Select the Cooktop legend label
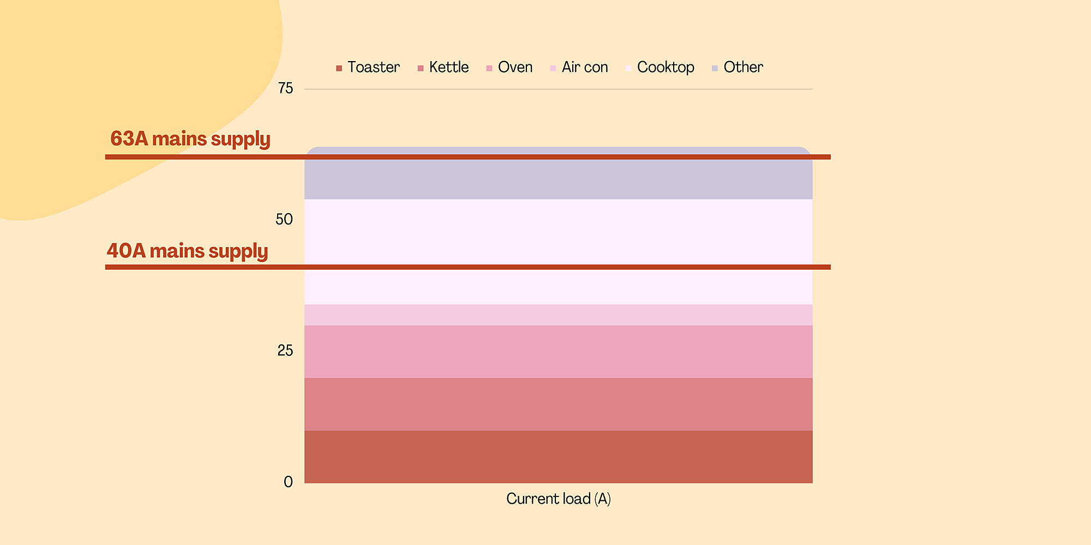The width and height of the screenshot is (1091, 545). click(x=666, y=68)
